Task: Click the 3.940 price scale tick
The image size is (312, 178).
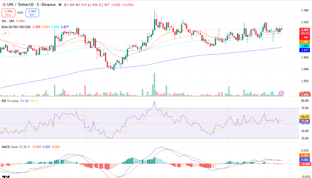Action: (x=305, y=10)
